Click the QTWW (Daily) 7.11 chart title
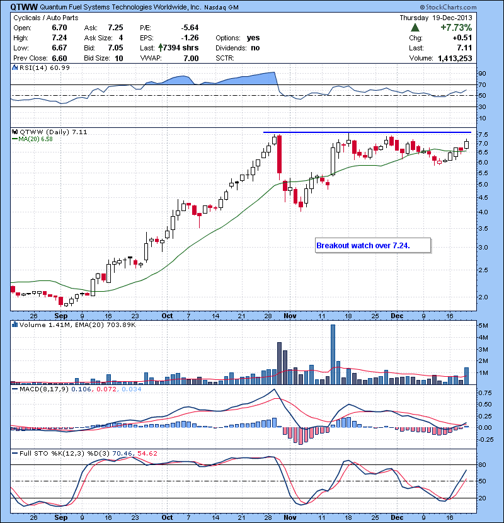504x523 pixels. pyautogui.click(x=54, y=132)
